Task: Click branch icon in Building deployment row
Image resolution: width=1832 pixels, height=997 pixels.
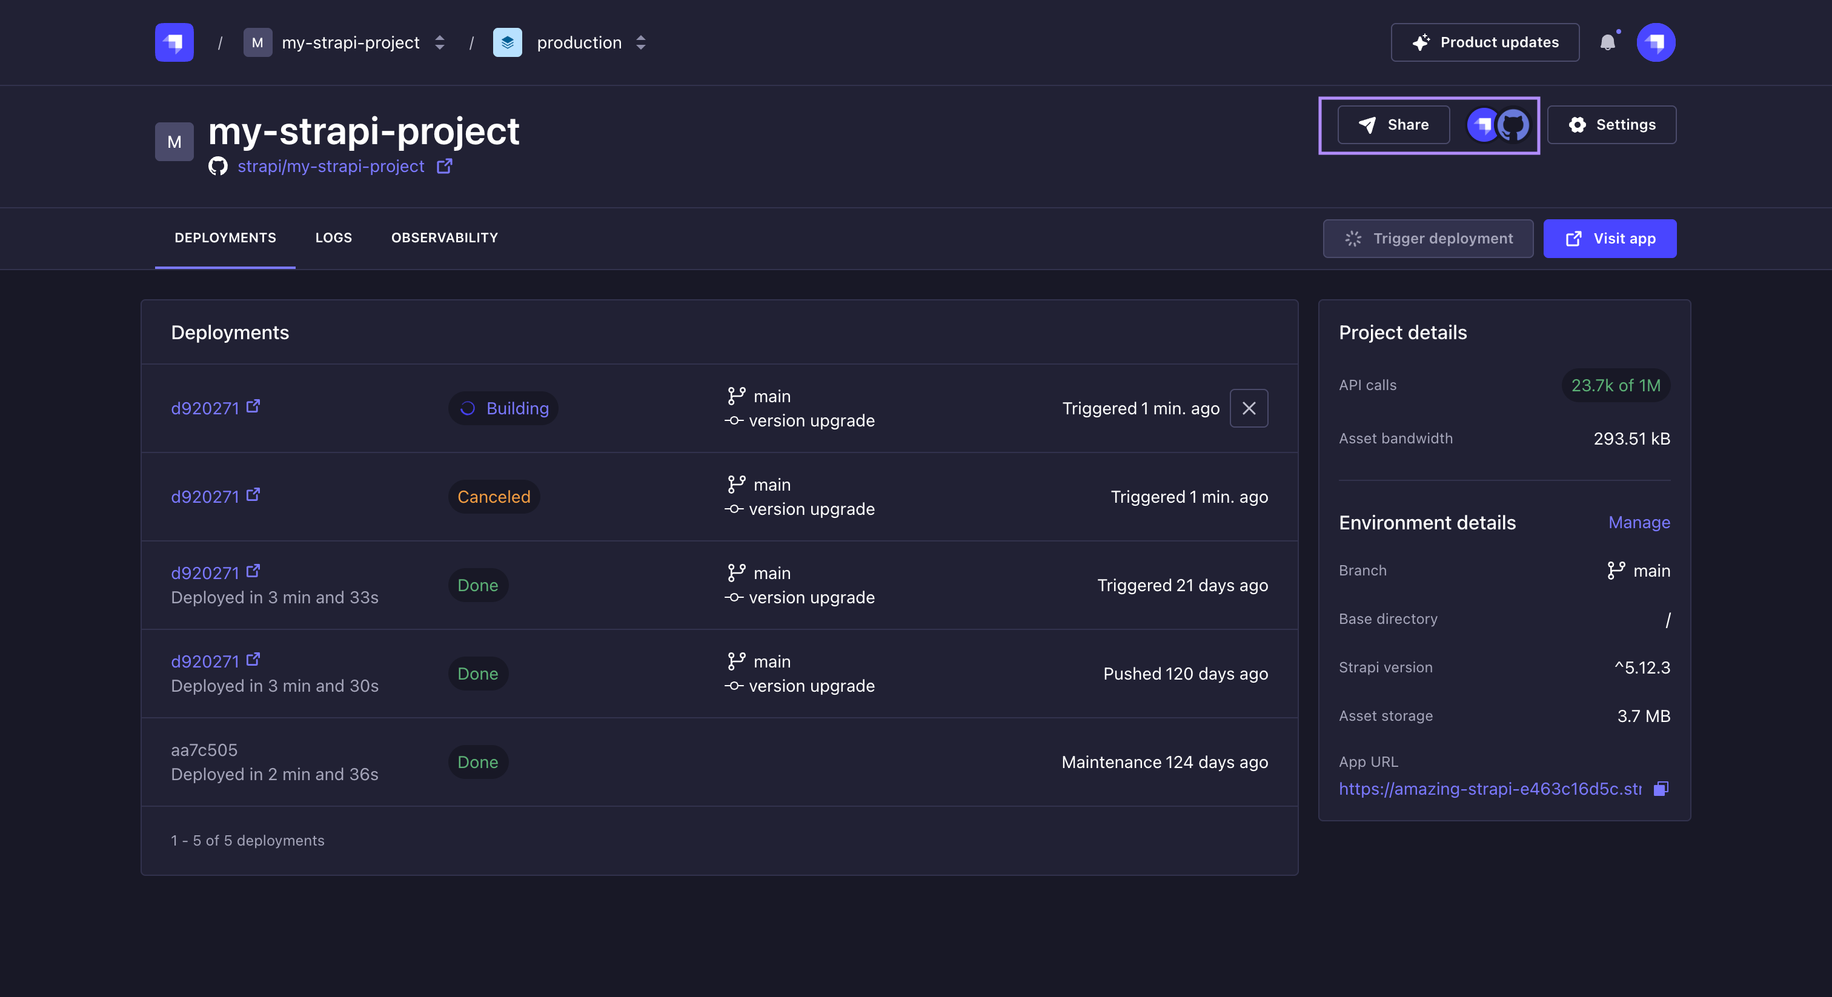Action: click(736, 396)
